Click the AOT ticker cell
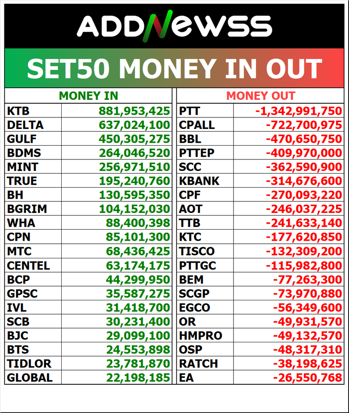The width and height of the screenshot is (349, 413). coord(191,209)
